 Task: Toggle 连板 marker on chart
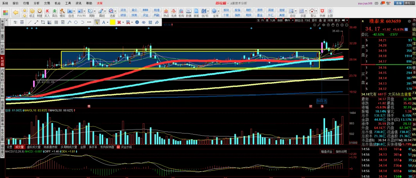point(280,20)
